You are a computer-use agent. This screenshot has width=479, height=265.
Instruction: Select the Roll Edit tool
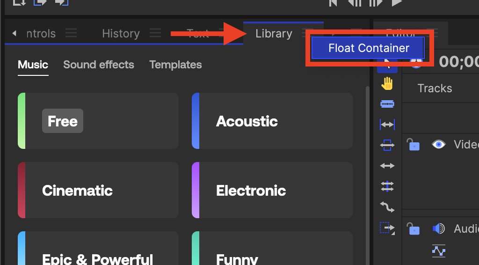387,186
